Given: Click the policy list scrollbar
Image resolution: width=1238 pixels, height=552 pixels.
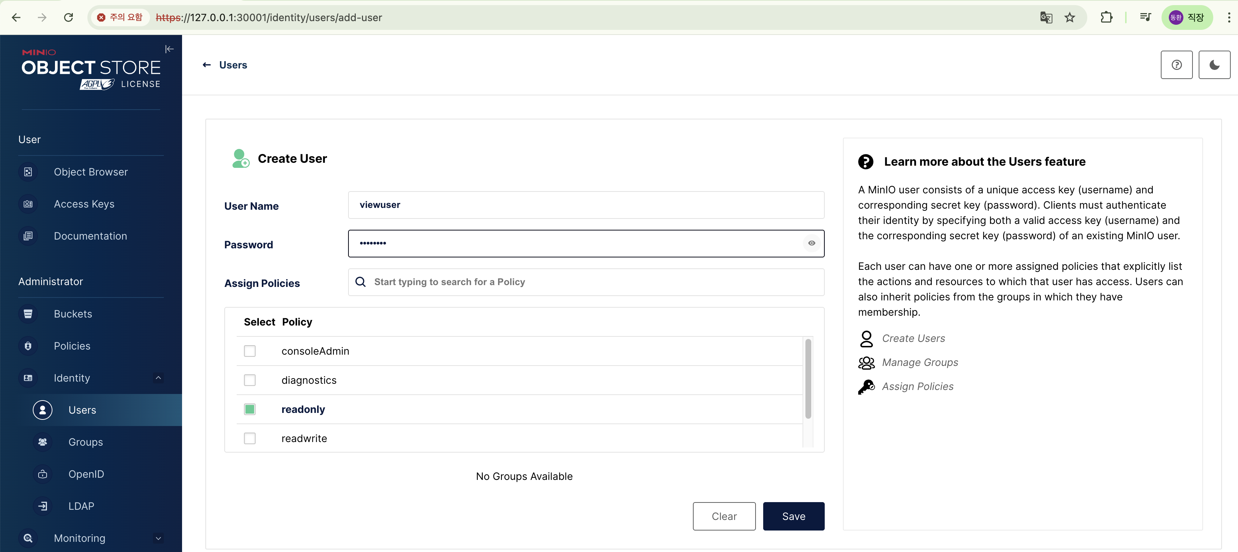Looking at the screenshot, I should pos(808,379).
